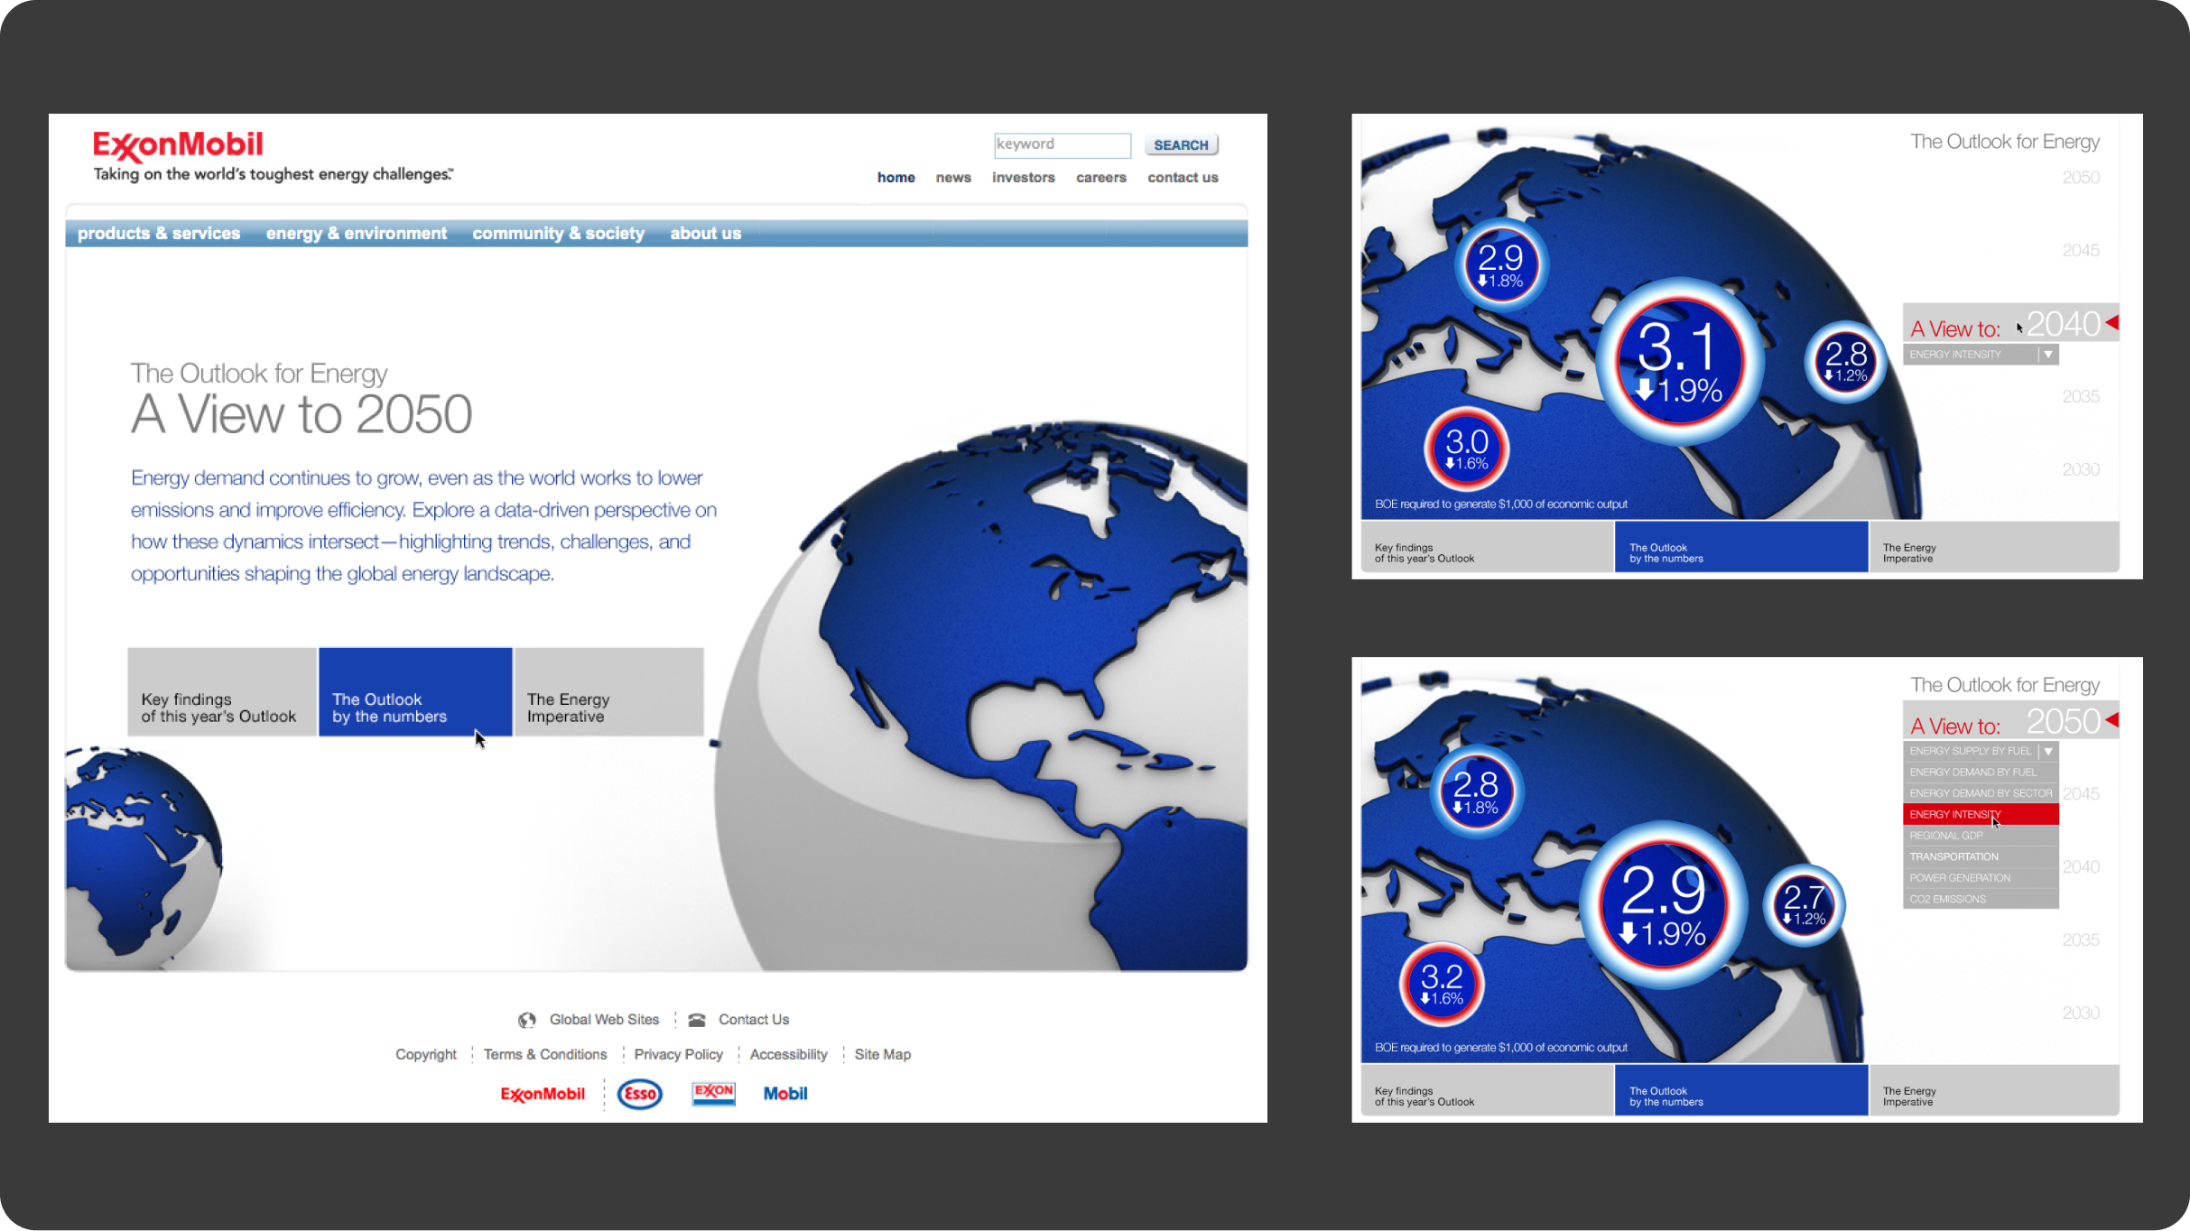This screenshot has height=1231, width=2190.
Task: Select The Outlook by the numbers main tab
Action: [x=415, y=691]
